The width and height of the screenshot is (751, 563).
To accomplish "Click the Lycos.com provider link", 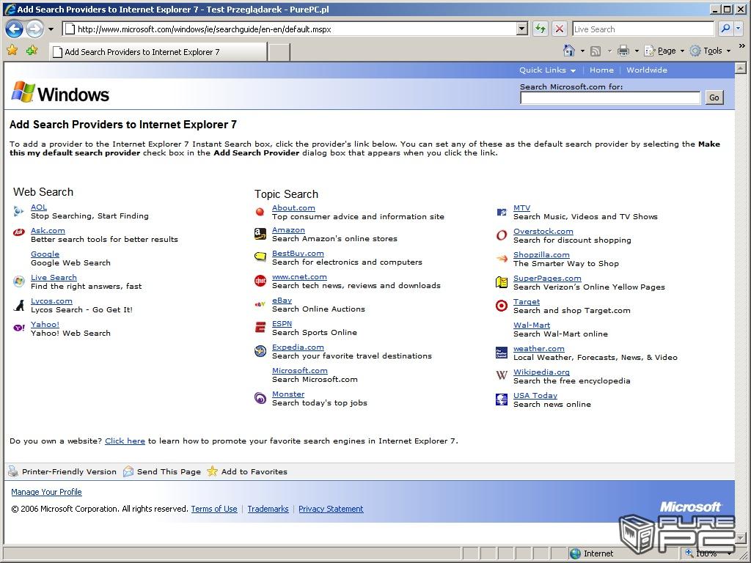I will pos(51,301).
